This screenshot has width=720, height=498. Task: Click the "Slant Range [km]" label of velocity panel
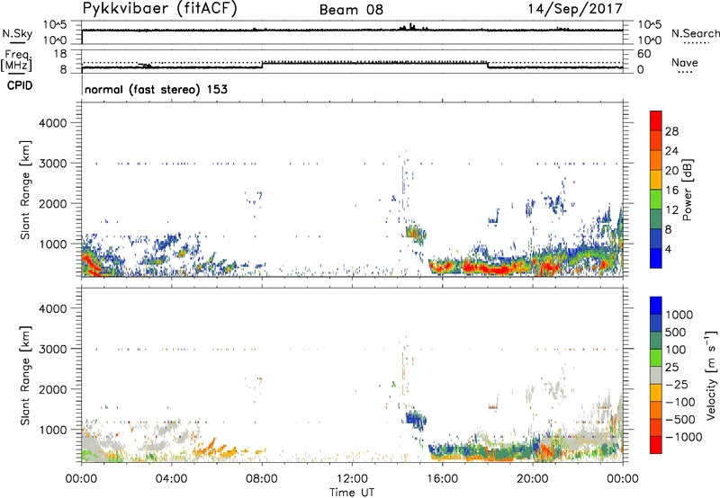(x=25, y=375)
